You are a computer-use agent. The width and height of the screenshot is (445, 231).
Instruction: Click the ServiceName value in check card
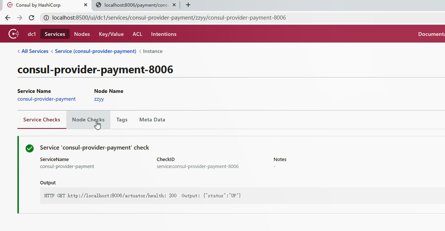(x=67, y=166)
